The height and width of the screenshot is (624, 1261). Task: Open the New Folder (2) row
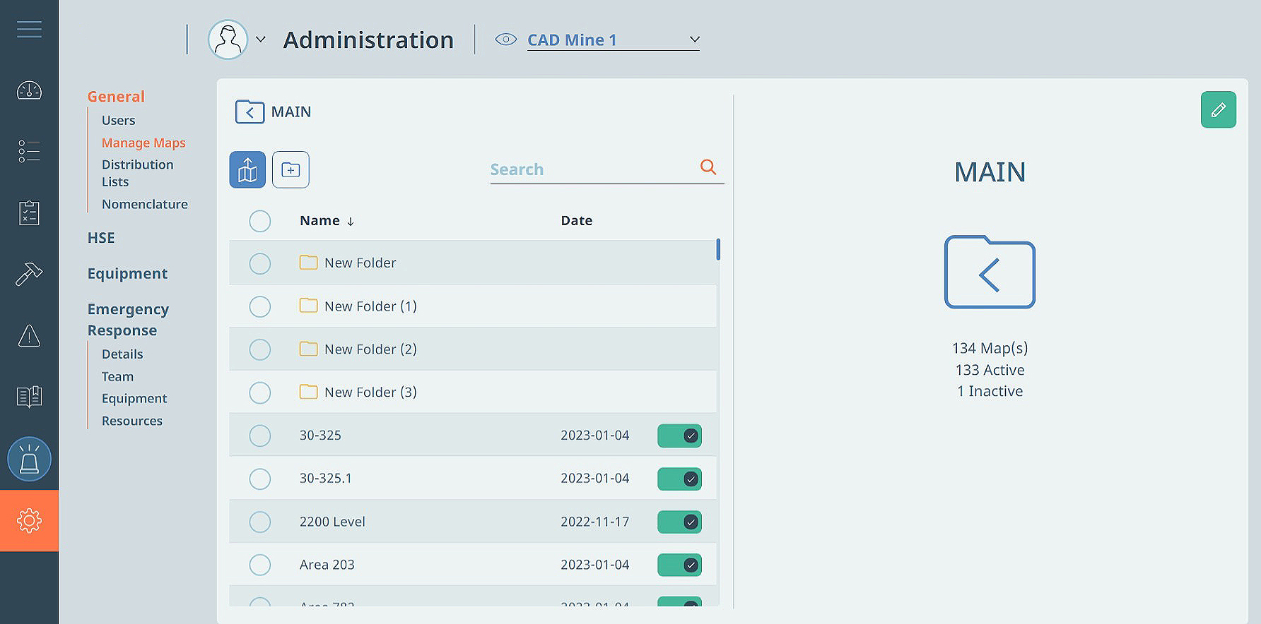473,349
